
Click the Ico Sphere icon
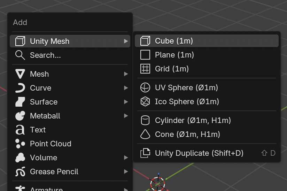point(145,101)
